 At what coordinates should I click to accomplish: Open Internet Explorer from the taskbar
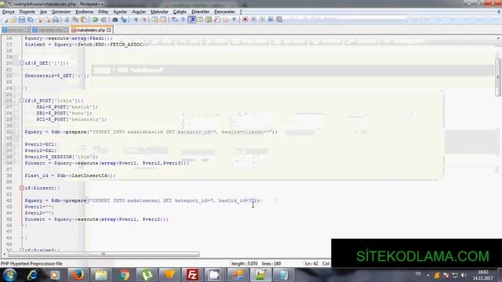32,275
